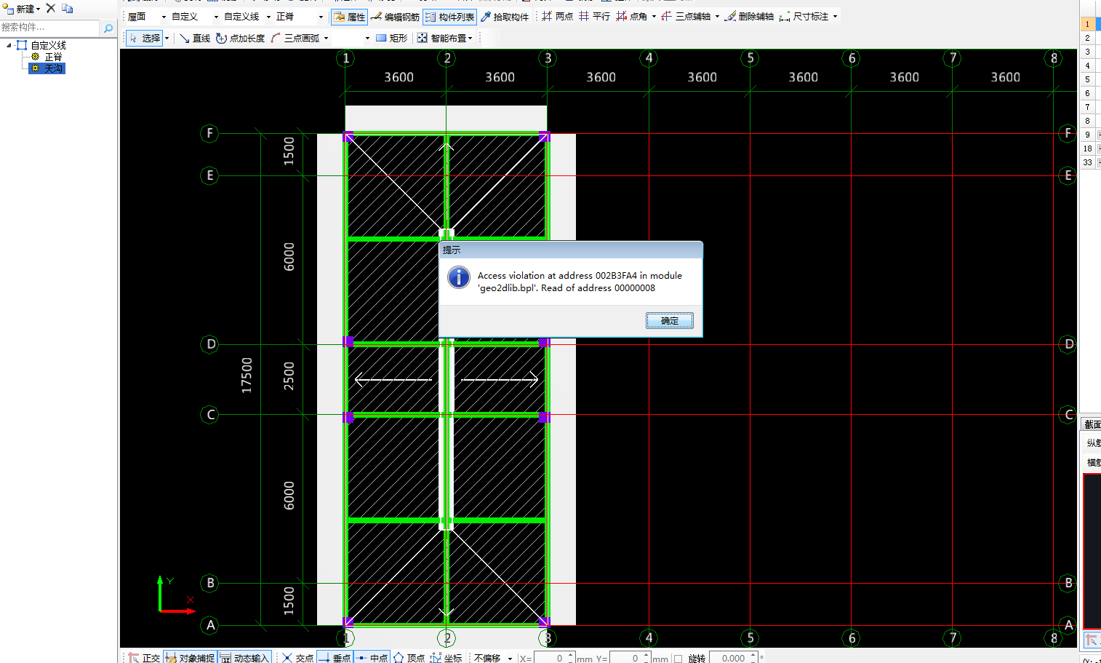Select the 直线 line drawing tool
Screen dimensions: 1101x663
click(x=195, y=38)
